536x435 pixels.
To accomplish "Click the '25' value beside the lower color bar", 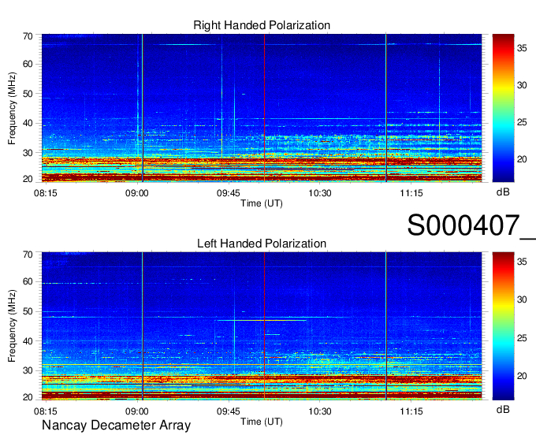I will tap(522, 338).
